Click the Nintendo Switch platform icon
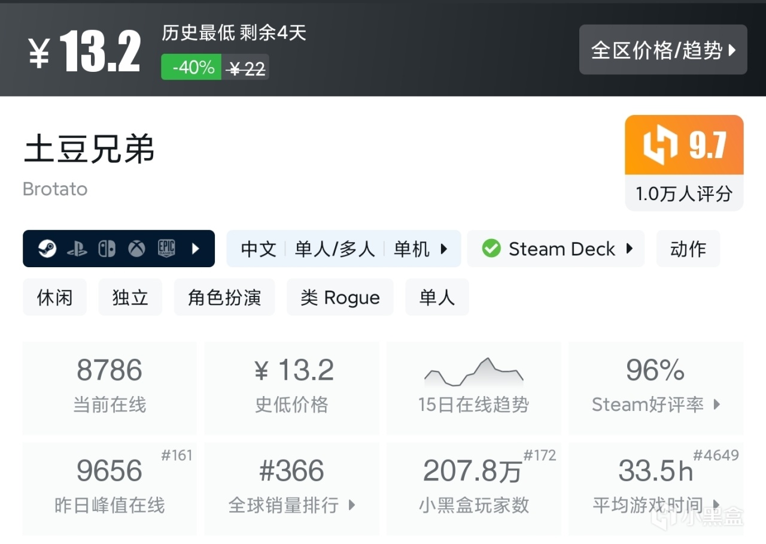766x544 pixels. coord(107,249)
